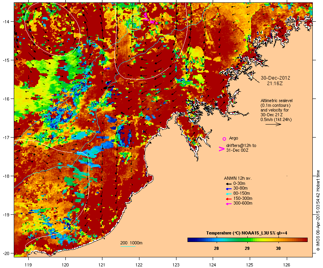Click the '30-80m' depth label
Image resolution: width=323 pixels, height=268 pixels.
240,188
